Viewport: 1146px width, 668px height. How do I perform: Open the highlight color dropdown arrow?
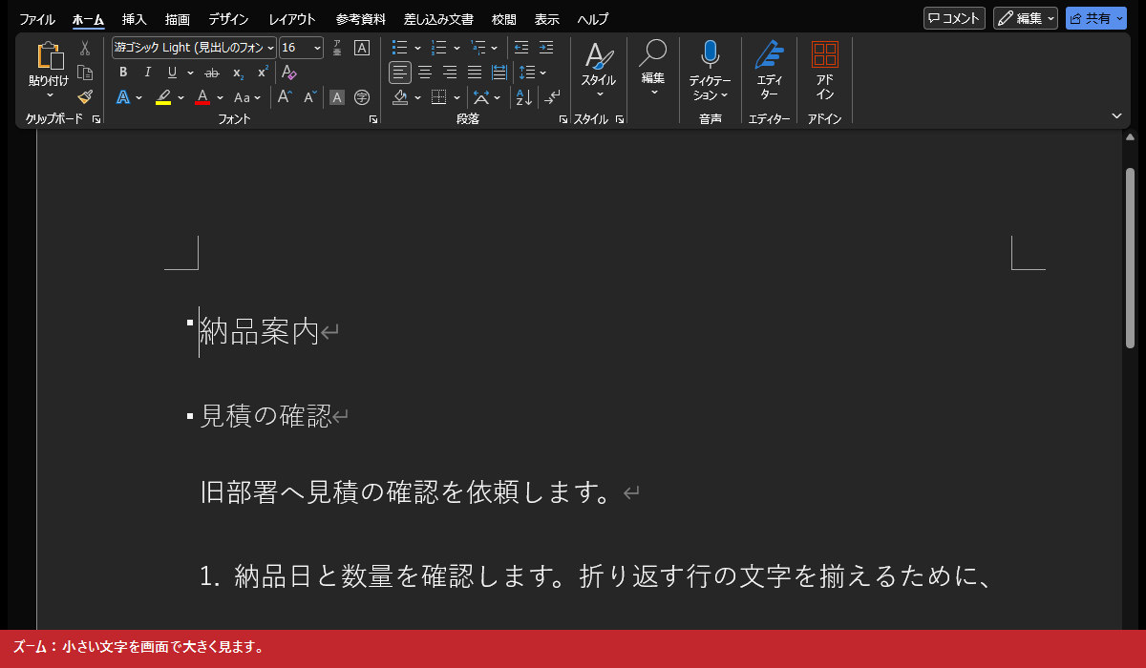180,97
